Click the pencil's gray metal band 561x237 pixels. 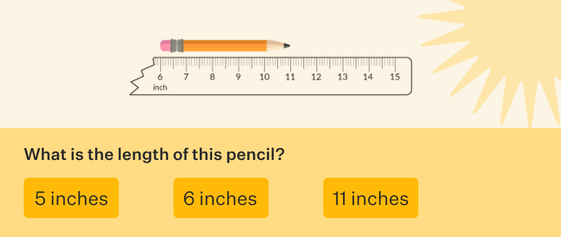[x=177, y=46]
